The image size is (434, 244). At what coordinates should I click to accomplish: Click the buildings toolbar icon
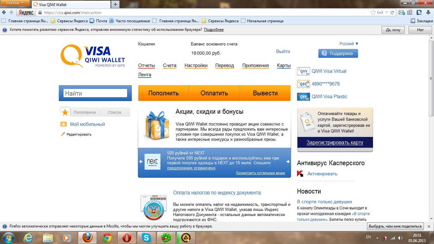[410, 13]
